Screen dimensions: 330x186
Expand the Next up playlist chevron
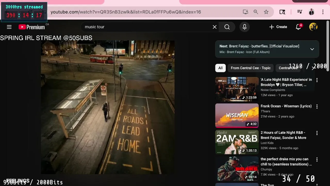click(x=312, y=49)
